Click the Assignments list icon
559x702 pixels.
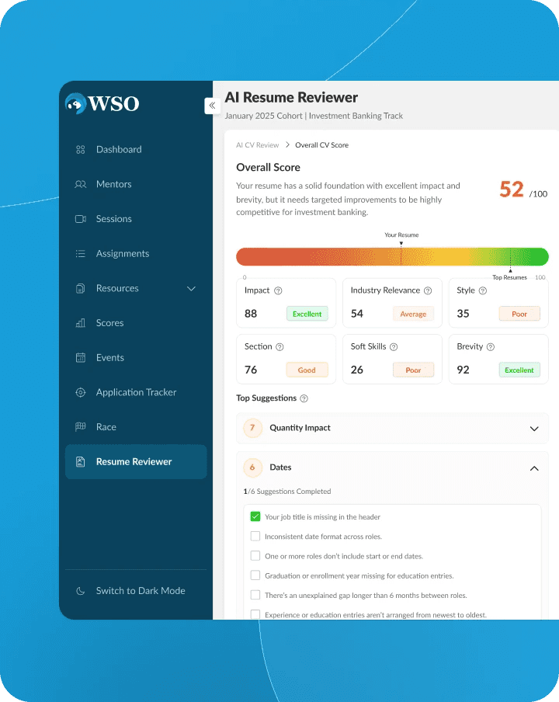(81, 253)
